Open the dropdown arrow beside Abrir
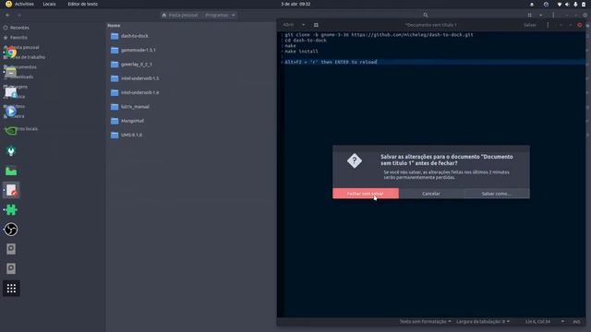This screenshot has width=591, height=332. click(304, 25)
